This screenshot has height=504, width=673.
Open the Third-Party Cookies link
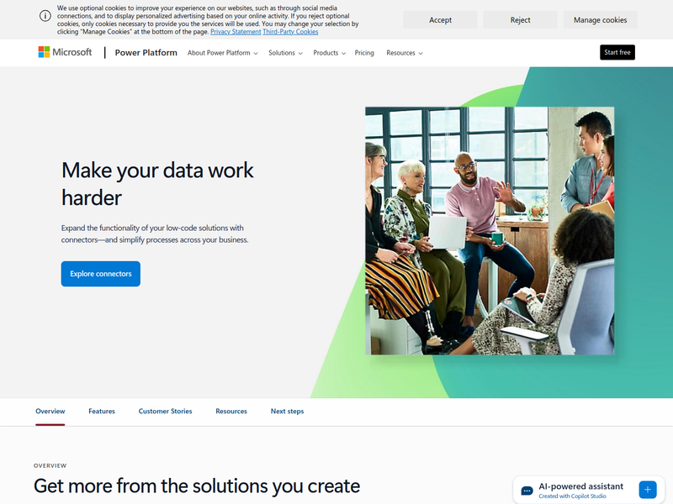point(290,32)
